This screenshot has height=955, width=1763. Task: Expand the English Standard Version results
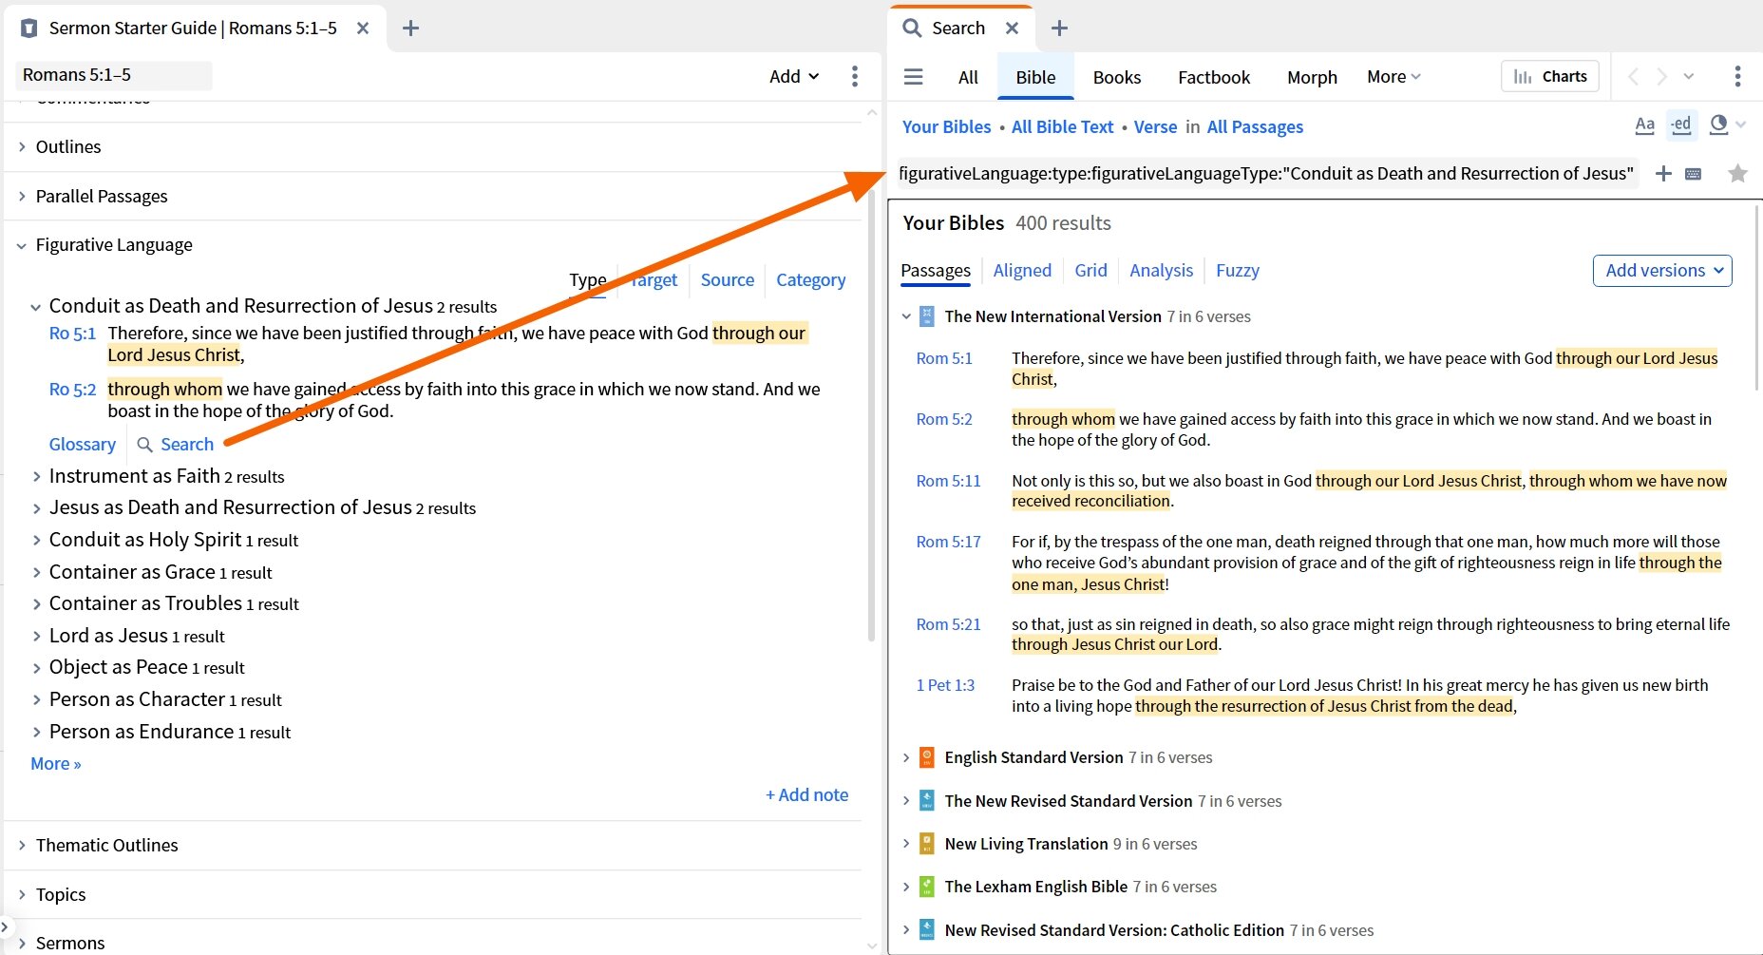(x=904, y=757)
